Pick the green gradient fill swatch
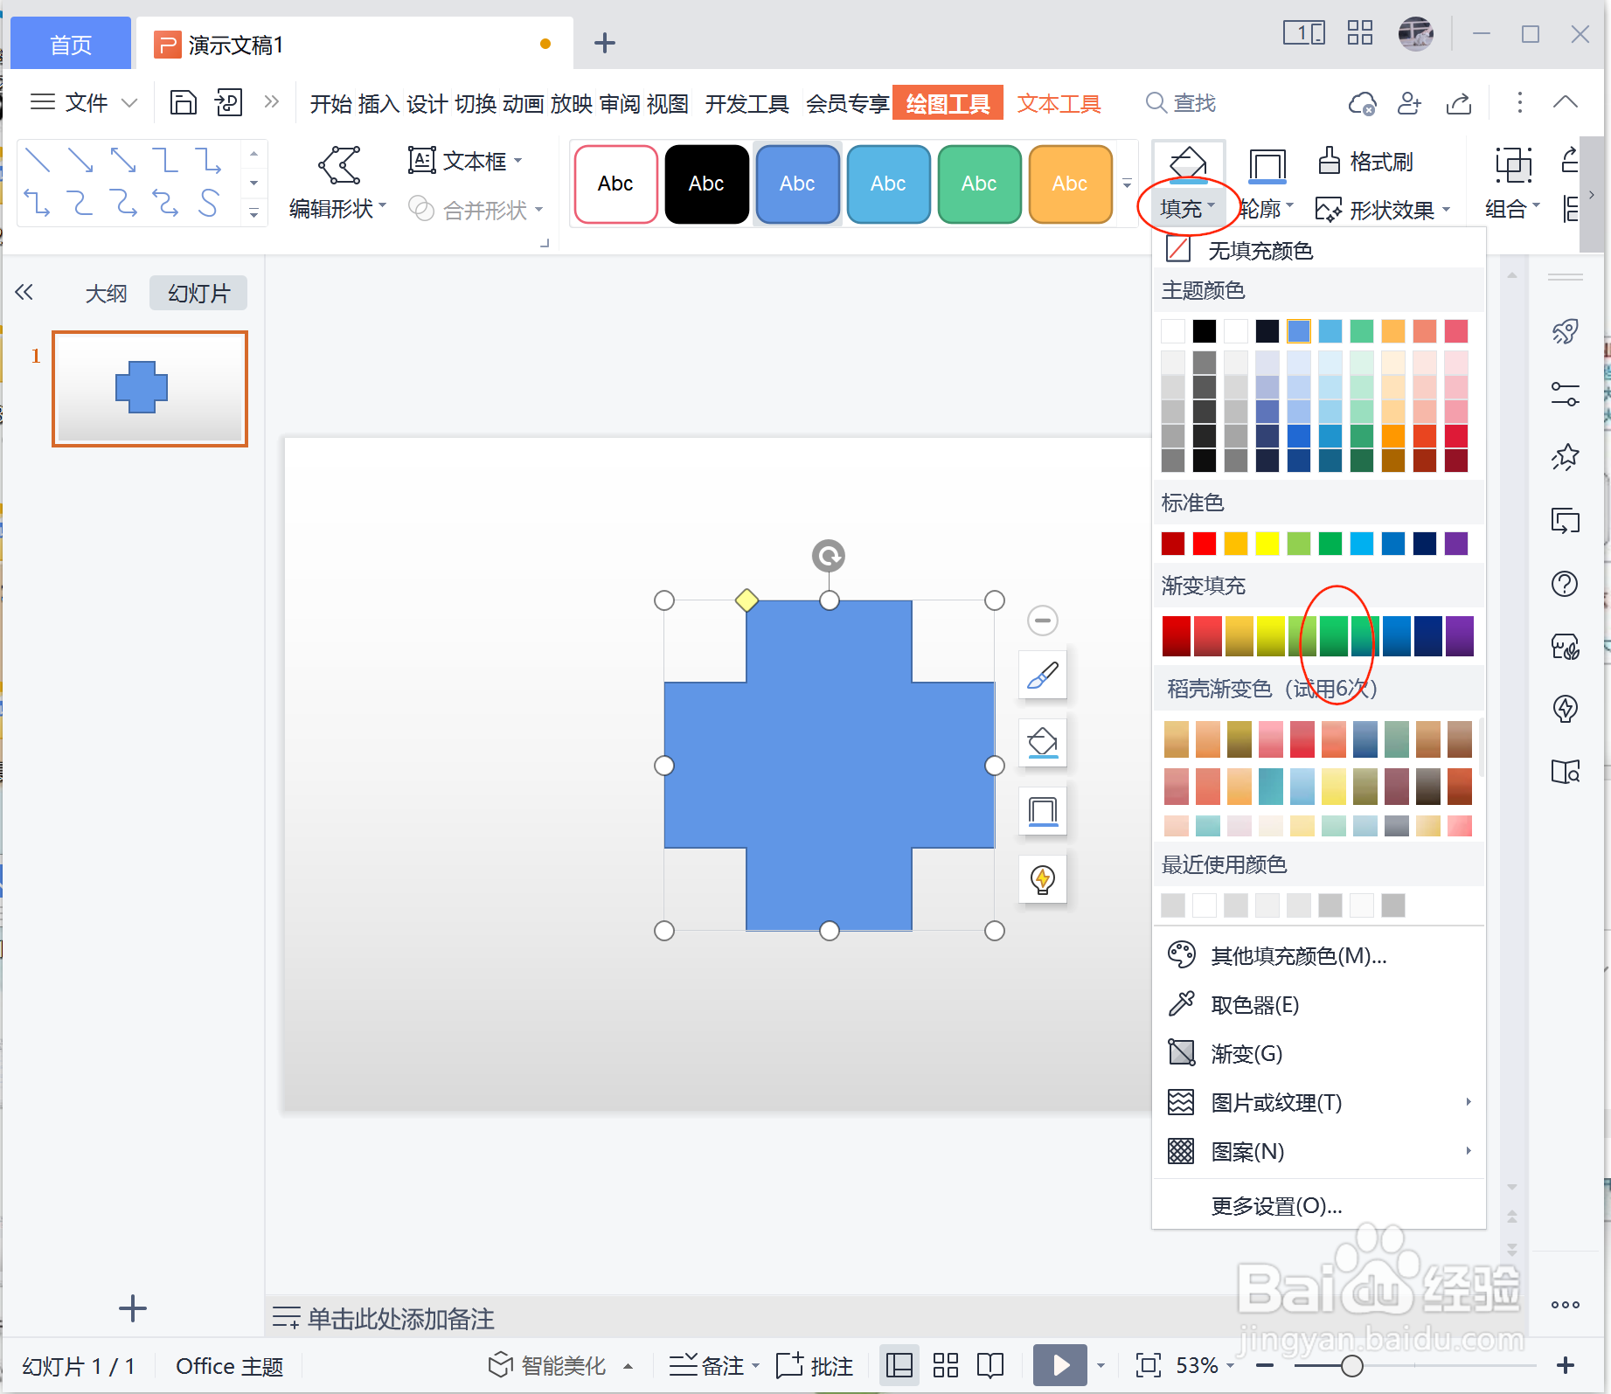The image size is (1611, 1394). click(x=1334, y=635)
